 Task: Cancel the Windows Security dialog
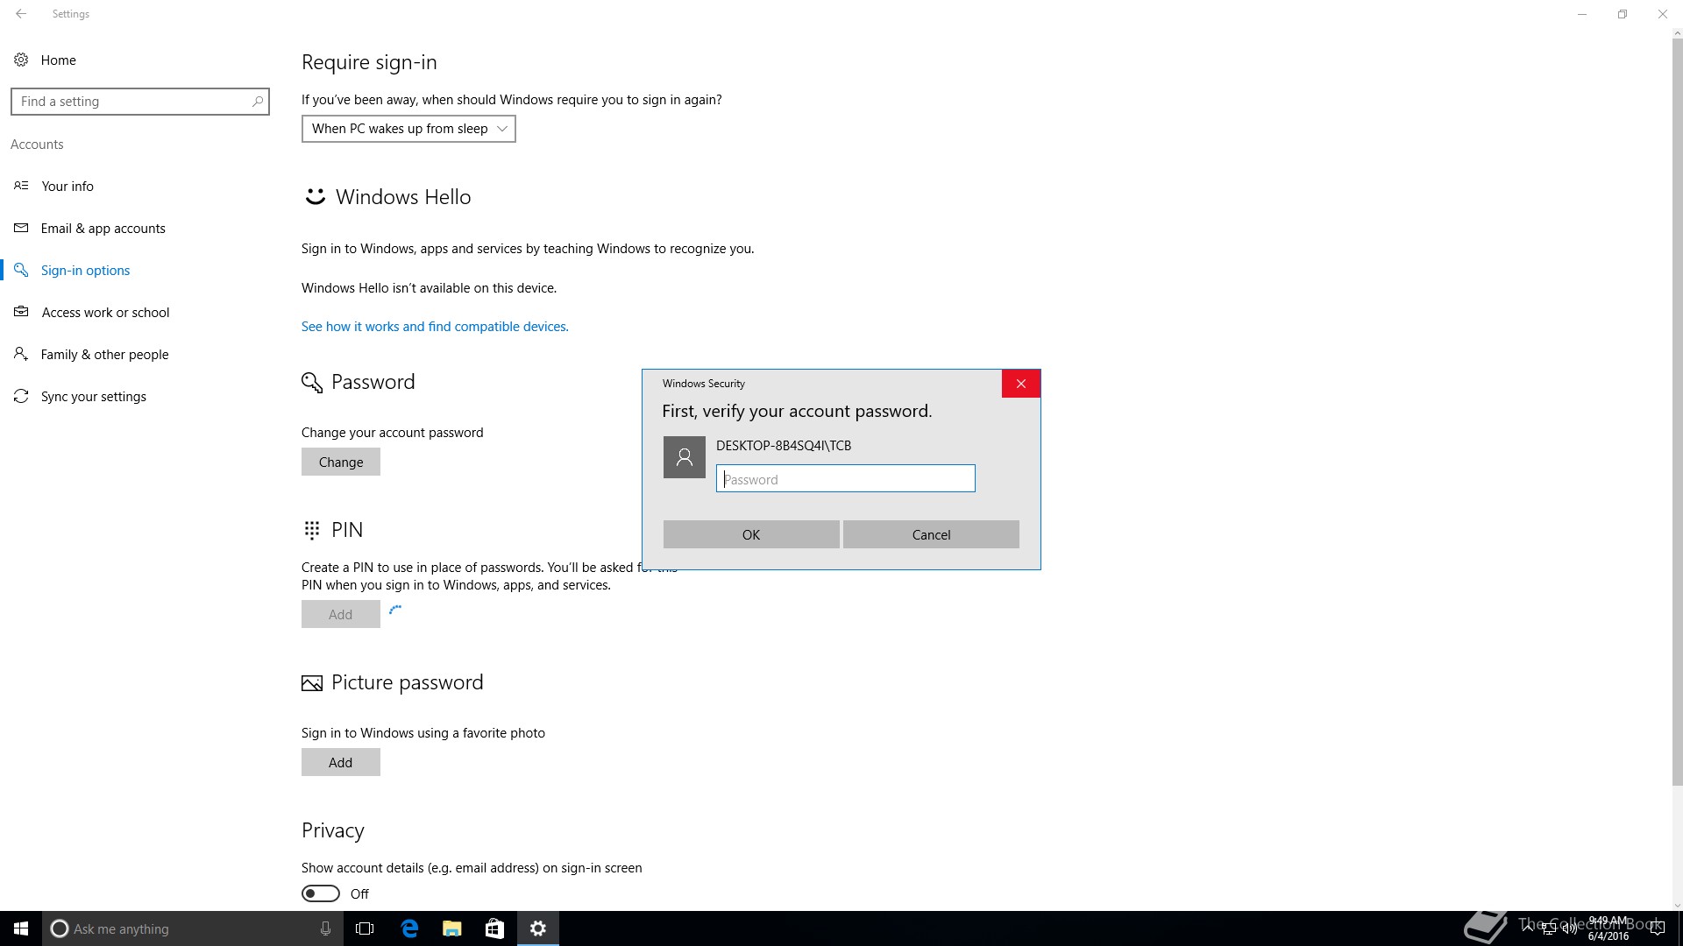click(931, 534)
